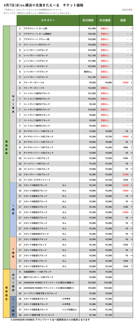Click the title '4月7日(水)vs.横浜@北海きたえーる チケット価格'
The width and height of the screenshot is (136, 324).
[x=44, y=5]
